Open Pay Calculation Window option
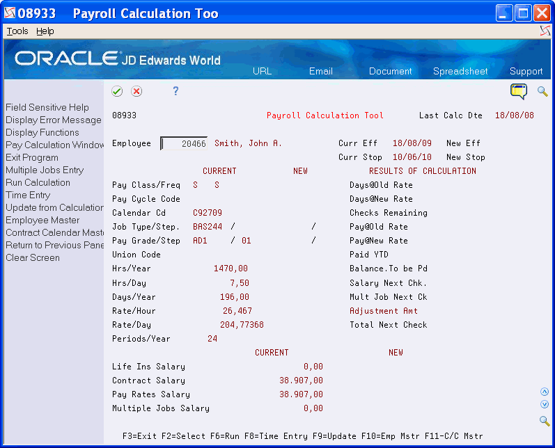Screen dimensions: 555x448 click(x=54, y=145)
